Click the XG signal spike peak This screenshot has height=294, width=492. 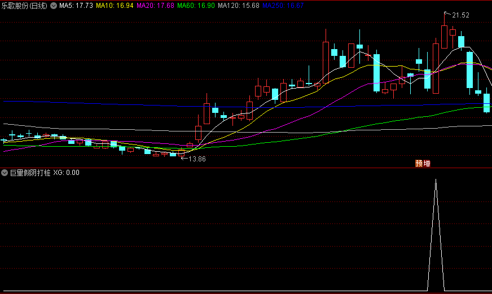coord(436,181)
